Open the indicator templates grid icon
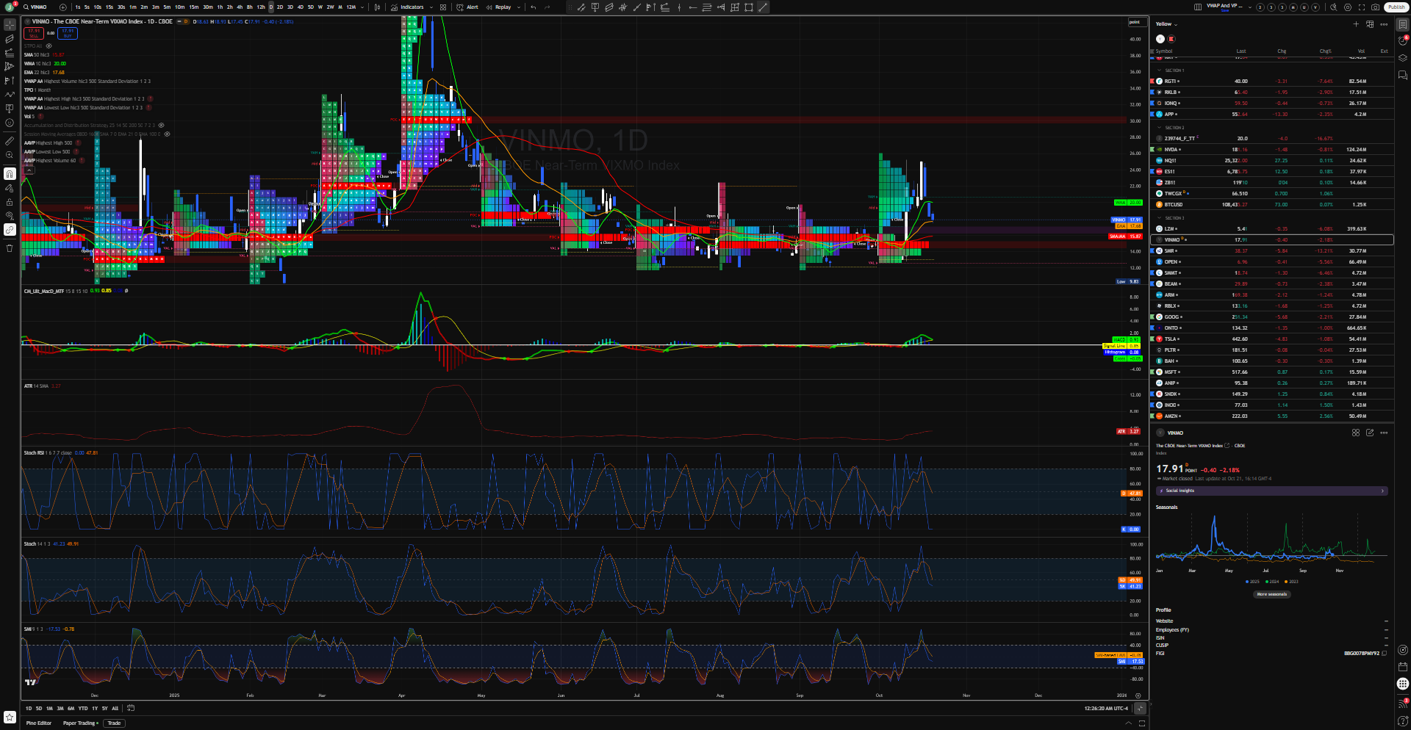The width and height of the screenshot is (1411, 730). click(x=443, y=7)
